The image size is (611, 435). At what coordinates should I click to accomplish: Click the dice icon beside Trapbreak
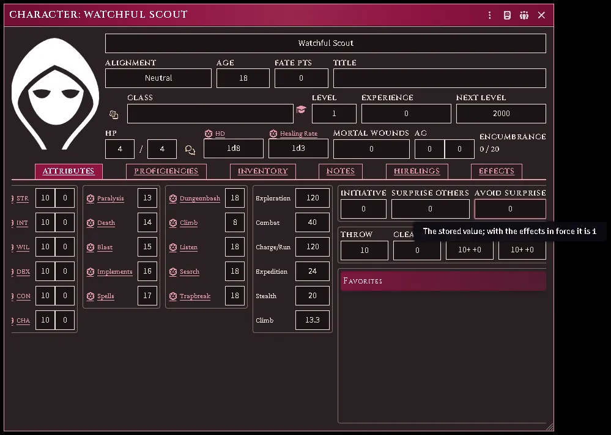[173, 296]
